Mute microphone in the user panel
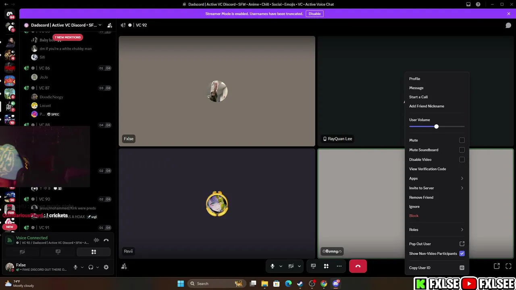 75,267
